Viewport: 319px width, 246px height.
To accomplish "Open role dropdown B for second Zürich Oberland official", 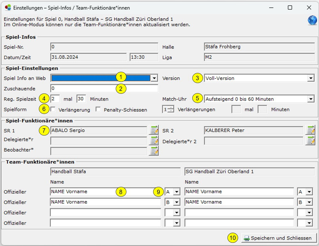I will 309,202.
